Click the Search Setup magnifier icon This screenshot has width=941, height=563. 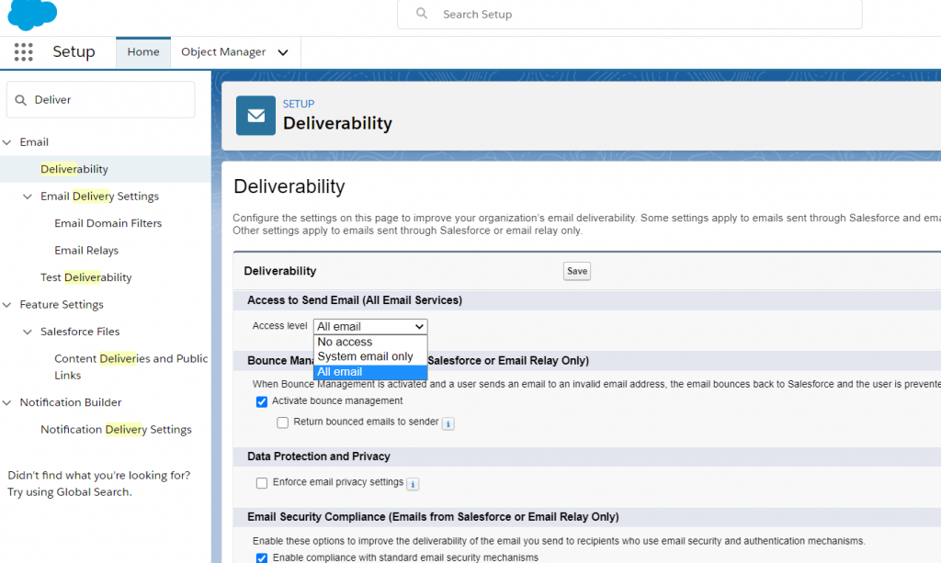pos(420,14)
